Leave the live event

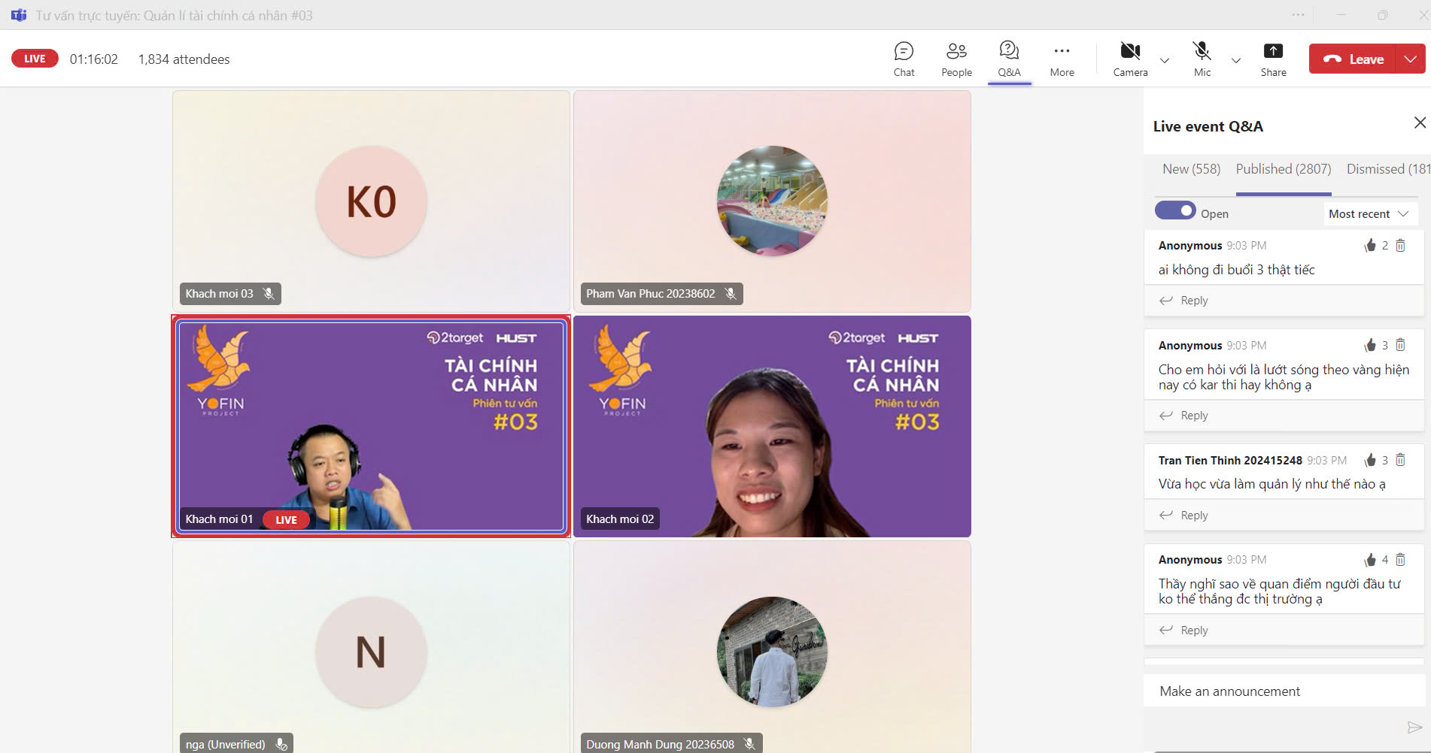(1354, 59)
